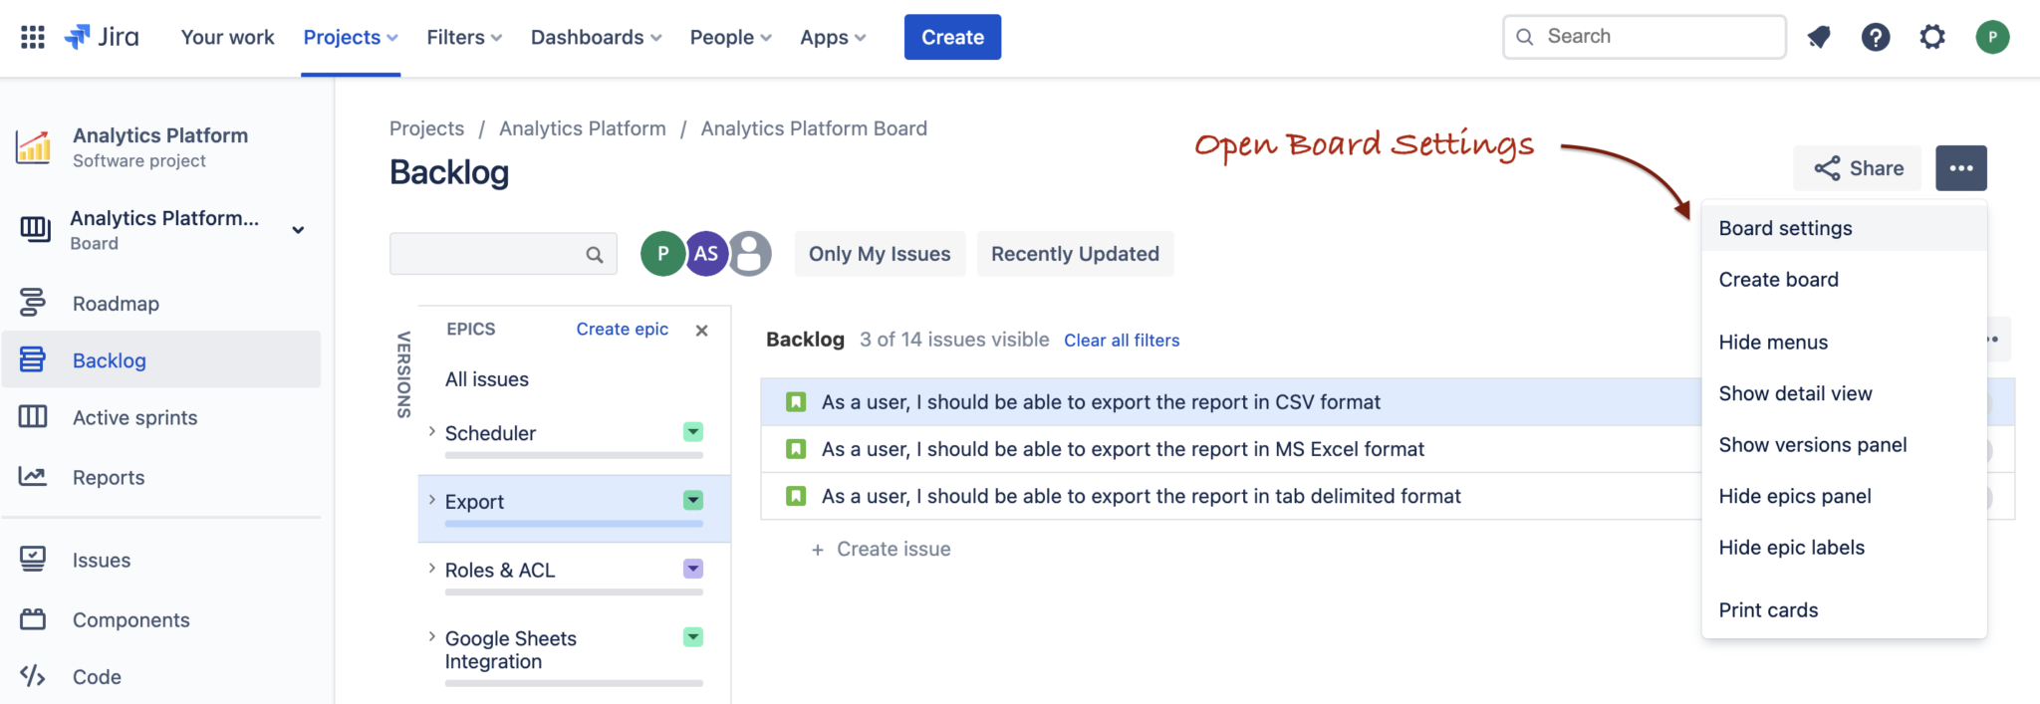Open the Code section in sidebar
Screen dimensions: 2040x704
[x=97, y=677]
